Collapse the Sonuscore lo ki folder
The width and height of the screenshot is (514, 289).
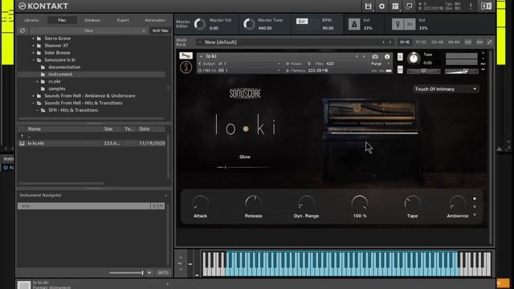pyautogui.click(x=33, y=60)
